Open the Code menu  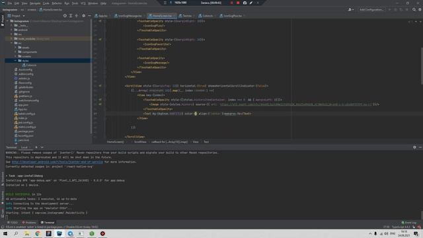[x=46, y=3]
